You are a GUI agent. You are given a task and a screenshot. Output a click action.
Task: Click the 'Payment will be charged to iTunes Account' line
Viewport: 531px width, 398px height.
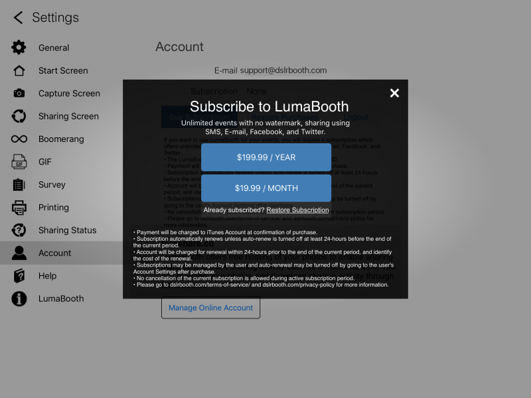225,233
